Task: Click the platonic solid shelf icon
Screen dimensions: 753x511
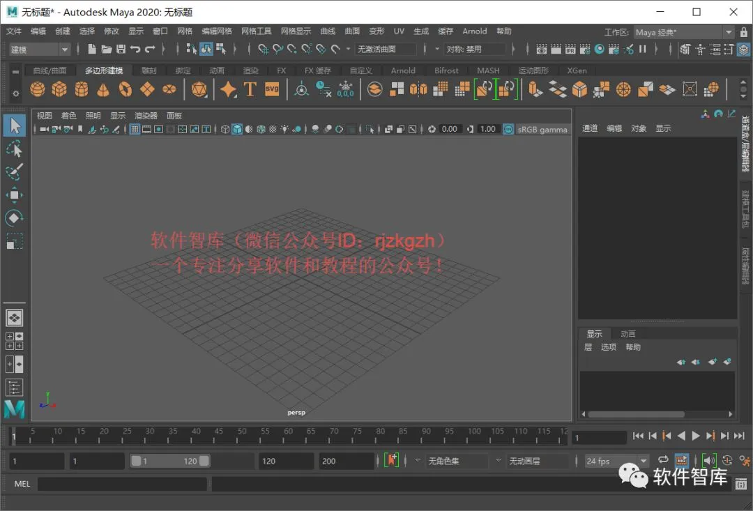Action: 199,89
